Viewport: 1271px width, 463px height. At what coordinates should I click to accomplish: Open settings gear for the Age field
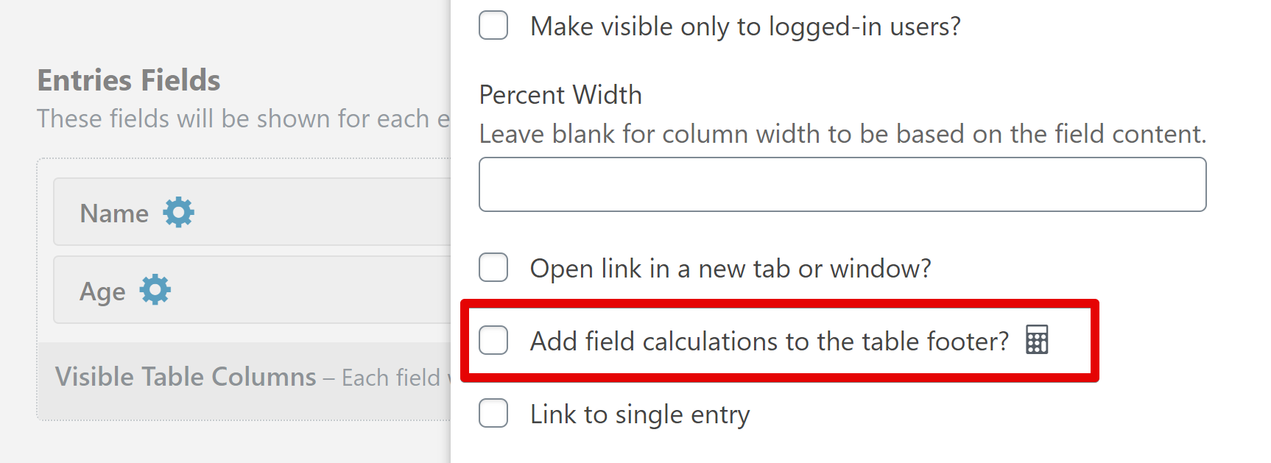pos(155,290)
